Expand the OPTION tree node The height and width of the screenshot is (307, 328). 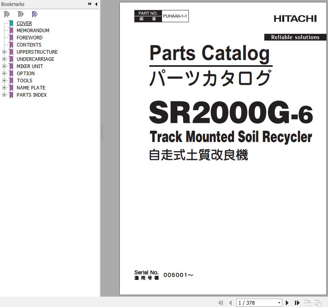pos(4,73)
